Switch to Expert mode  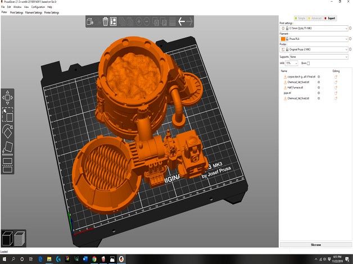coord(330,18)
